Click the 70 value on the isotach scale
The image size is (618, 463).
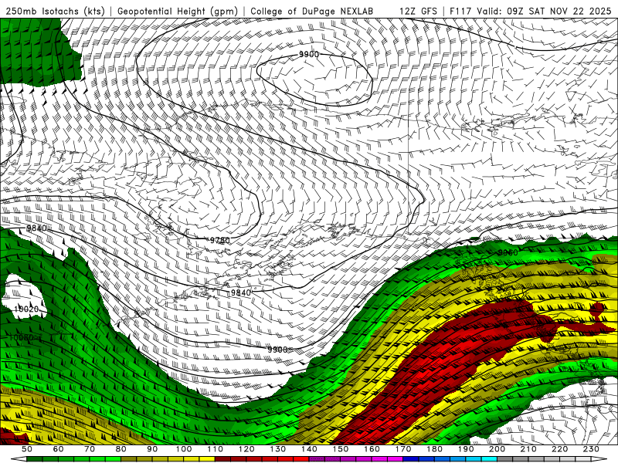coord(90,449)
